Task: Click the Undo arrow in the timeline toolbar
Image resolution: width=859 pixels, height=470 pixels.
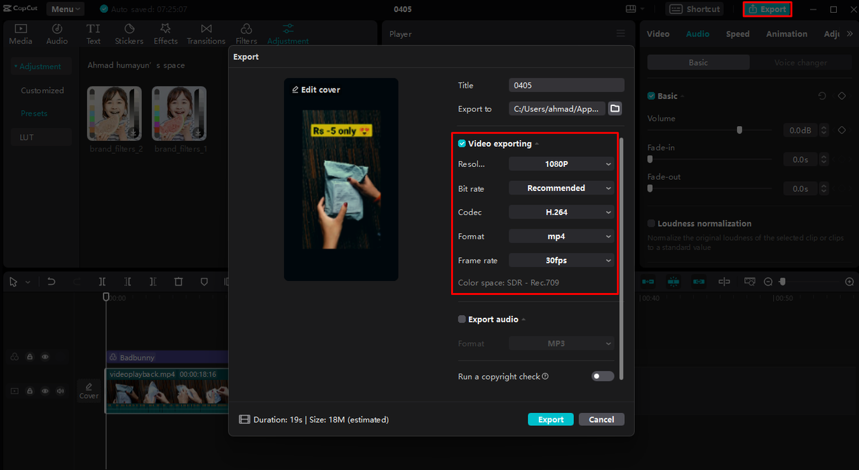Action: click(51, 282)
